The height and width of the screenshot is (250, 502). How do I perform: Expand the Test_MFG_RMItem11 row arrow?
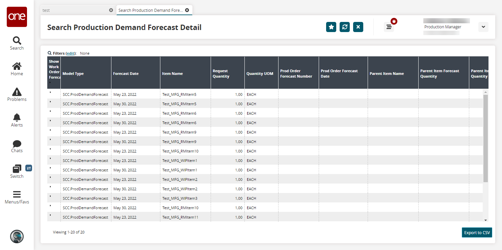[50, 215]
